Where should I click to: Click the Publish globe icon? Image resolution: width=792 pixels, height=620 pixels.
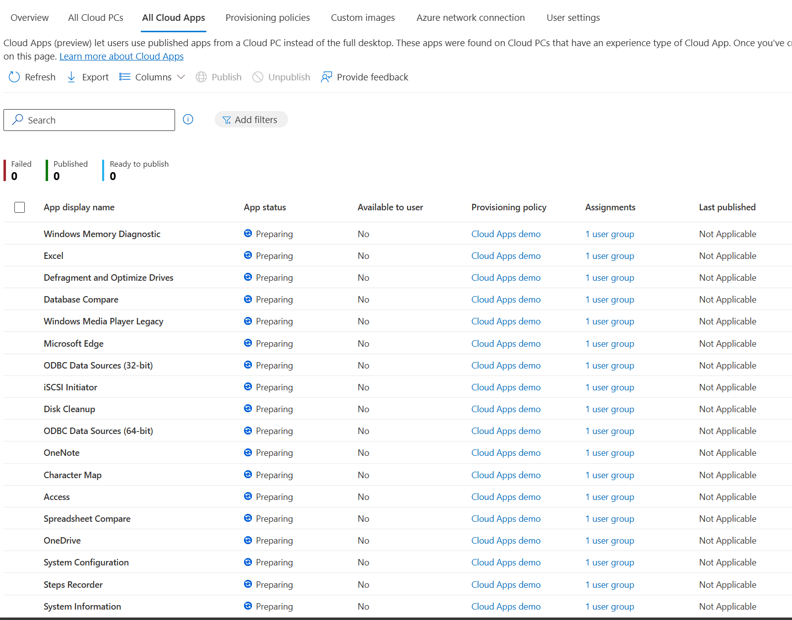pos(201,77)
